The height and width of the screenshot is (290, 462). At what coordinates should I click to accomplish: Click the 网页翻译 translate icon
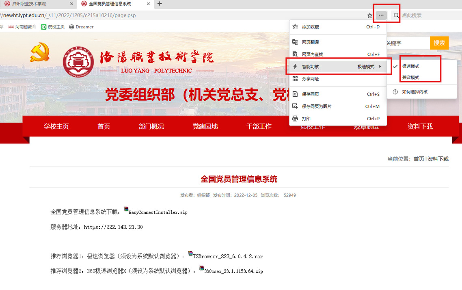[295, 42]
